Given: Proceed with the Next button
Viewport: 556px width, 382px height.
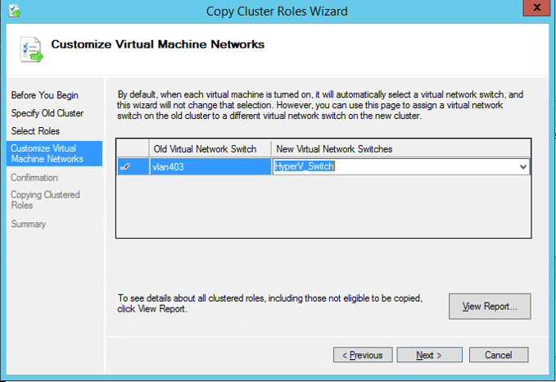Looking at the screenshot, I should tap(429, 355).
